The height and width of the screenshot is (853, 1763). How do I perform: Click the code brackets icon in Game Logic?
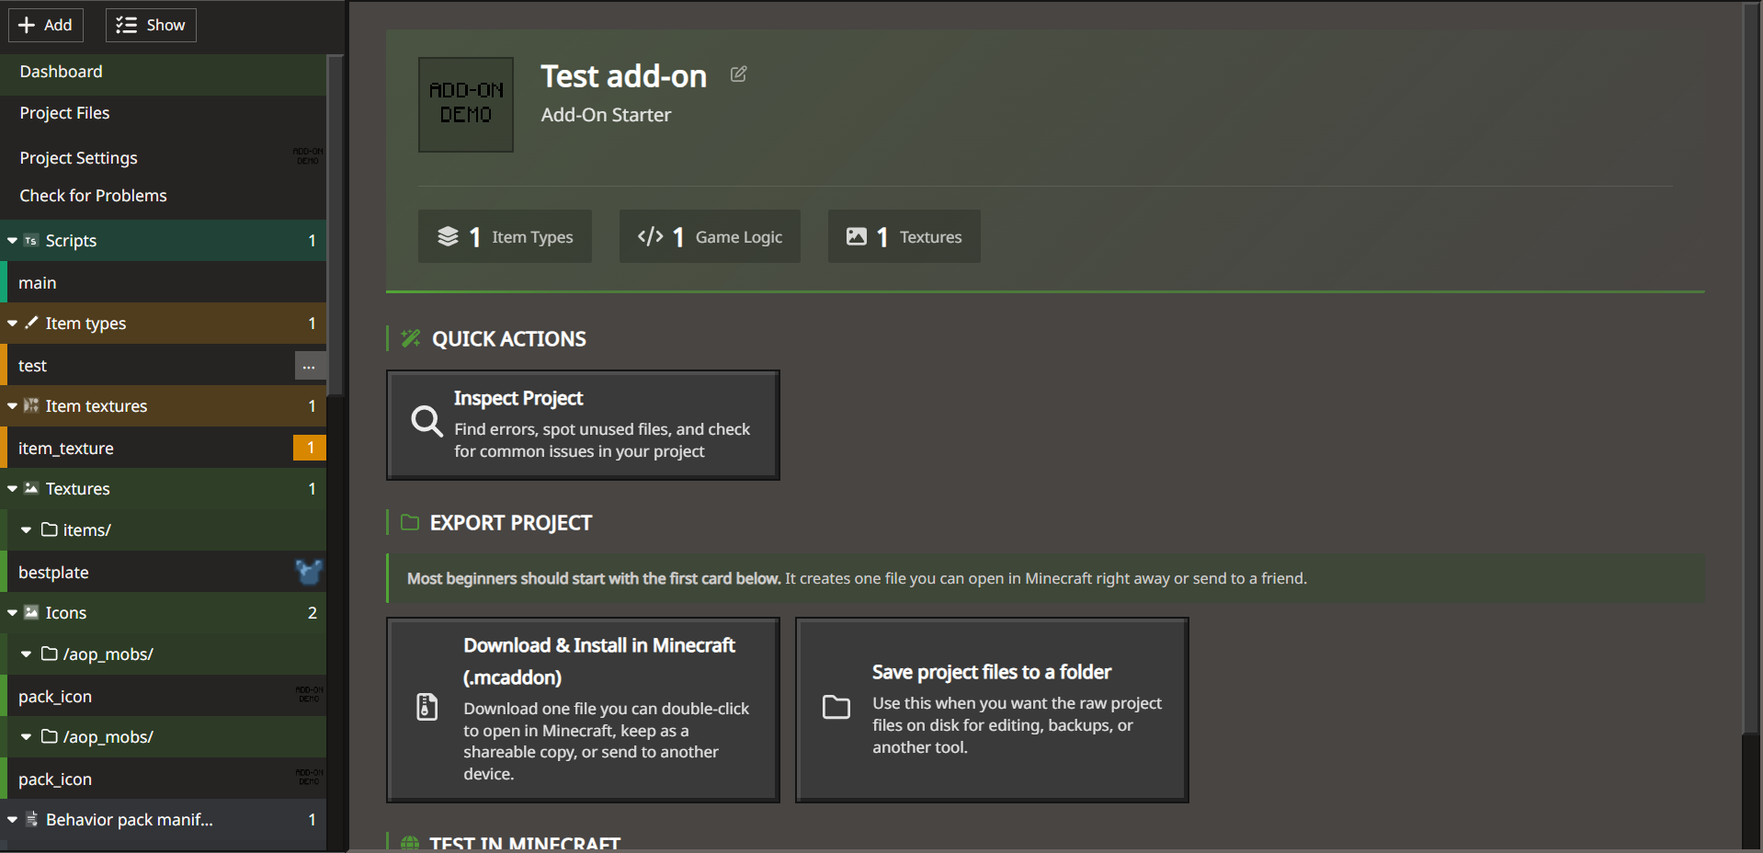(x=651, y=236)
